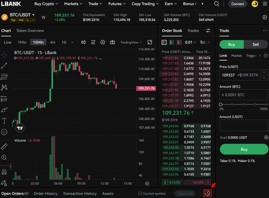Change the 0.01 price precision dropdown
Image resolution: width=269 pixels, height=198 pixels.
click(x=190, y=42)
